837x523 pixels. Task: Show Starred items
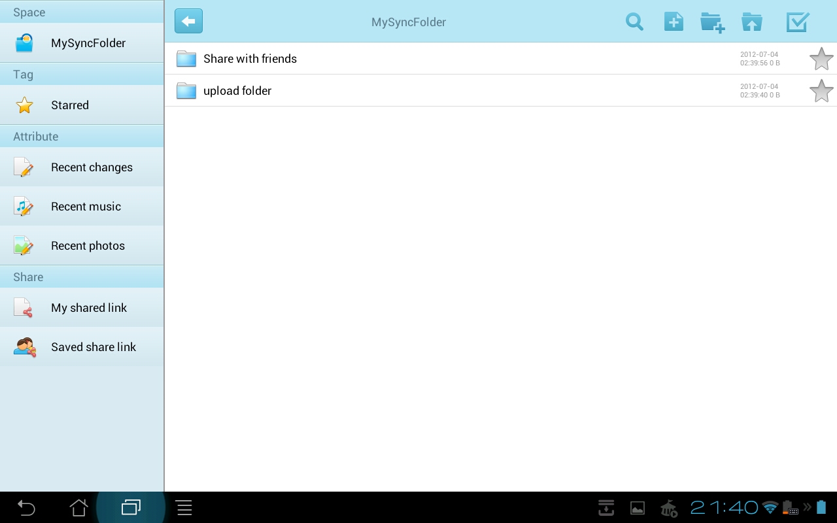click(x=82, y=105)
